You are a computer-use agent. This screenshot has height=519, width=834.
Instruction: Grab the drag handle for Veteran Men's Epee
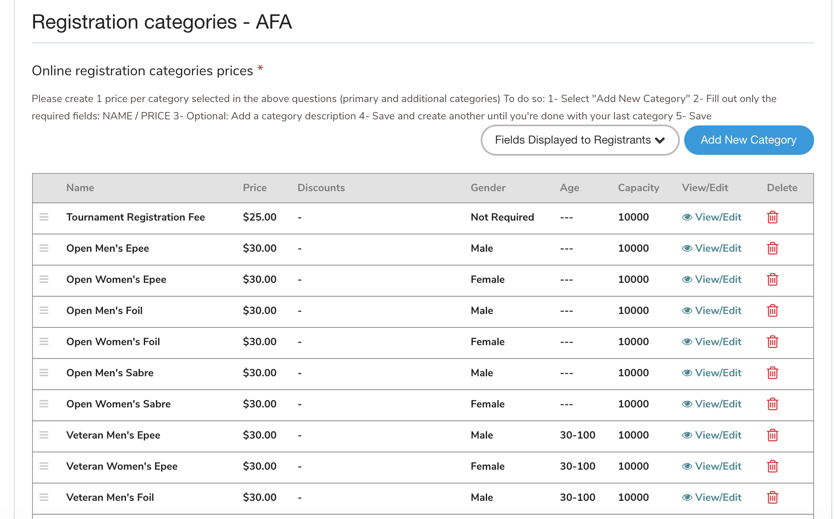[x=44, y=435]
